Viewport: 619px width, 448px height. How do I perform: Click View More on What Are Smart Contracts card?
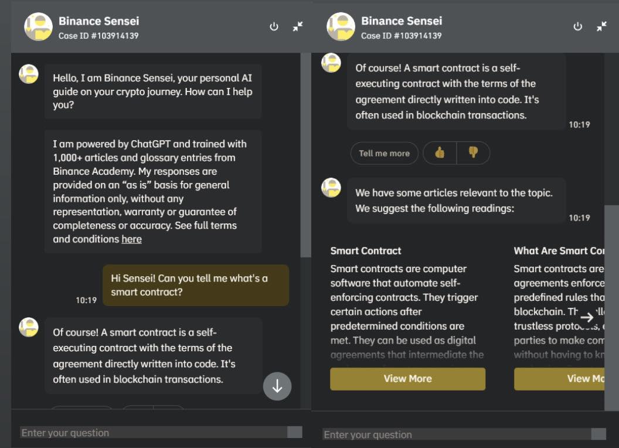[559, 379]
